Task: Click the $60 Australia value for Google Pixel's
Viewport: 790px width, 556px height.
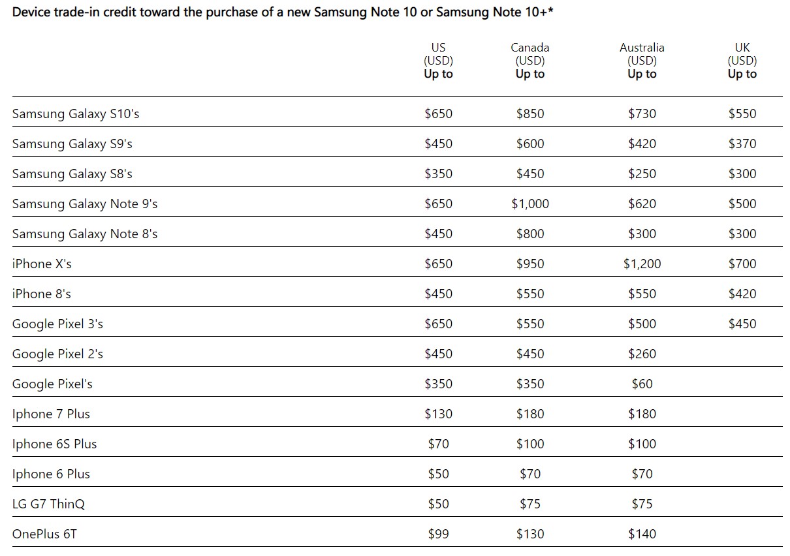Action: [642, 384]
